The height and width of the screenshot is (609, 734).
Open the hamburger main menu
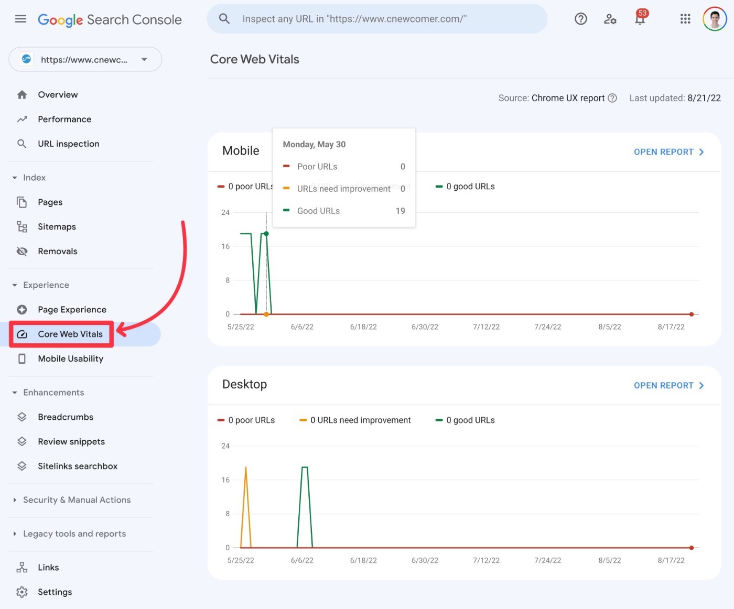pyautogui.click(x=20, y=19)
